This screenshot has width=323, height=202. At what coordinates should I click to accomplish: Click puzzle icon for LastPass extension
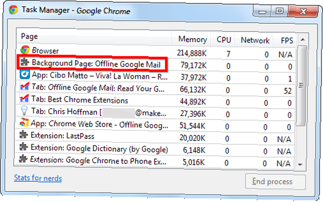click(24, 135)
